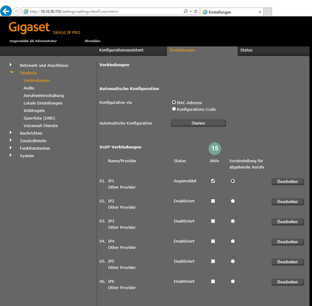This screenshot has width=312, height=306.
Task: Click the Angemeldet status of IP1
Action: coord(185,181)
